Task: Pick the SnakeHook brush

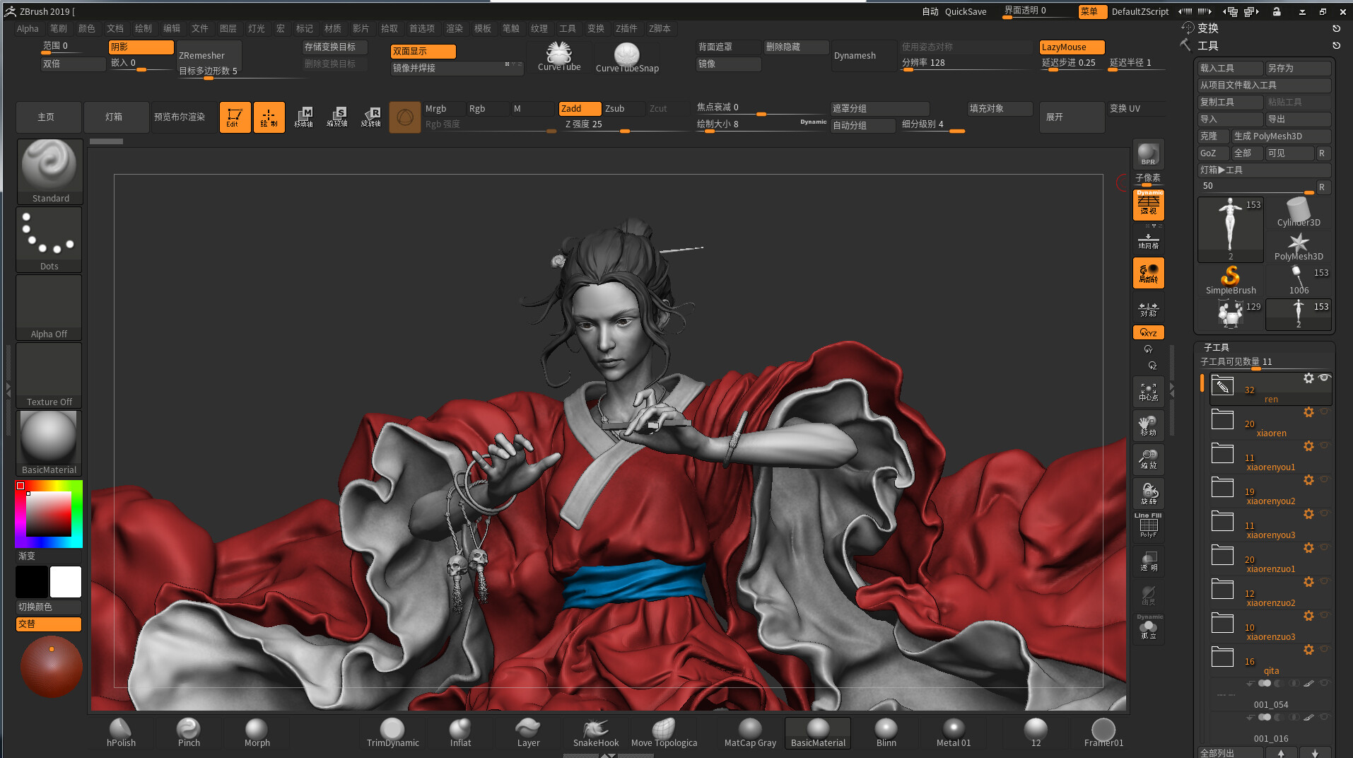Action: coord(596,733)
